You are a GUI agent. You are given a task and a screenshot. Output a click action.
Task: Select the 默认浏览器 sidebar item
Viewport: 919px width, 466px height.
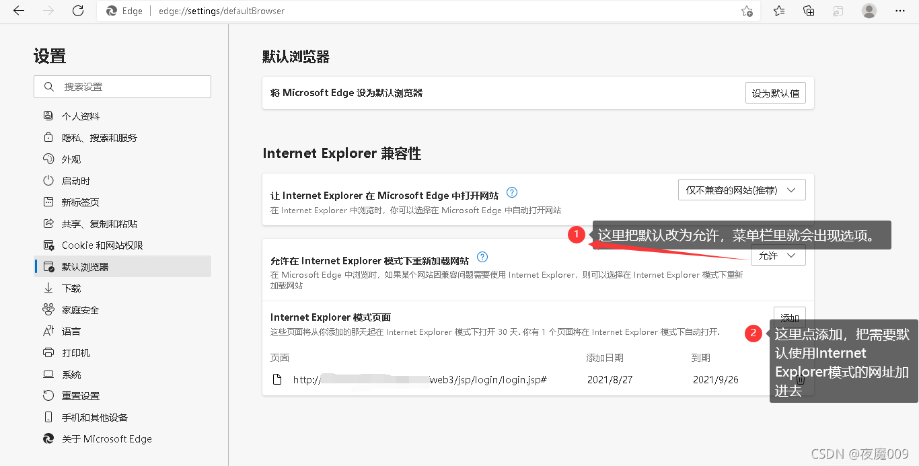click(122, 267)
